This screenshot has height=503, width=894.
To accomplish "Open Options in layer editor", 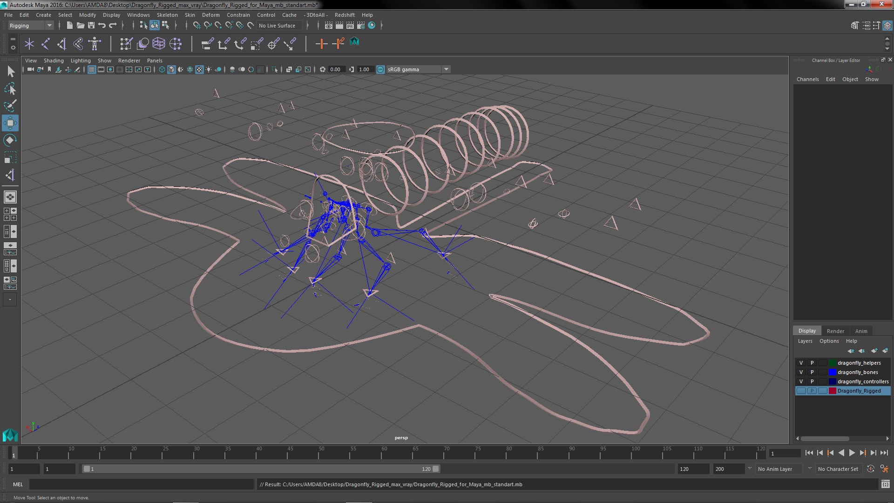I will (829, 341).
